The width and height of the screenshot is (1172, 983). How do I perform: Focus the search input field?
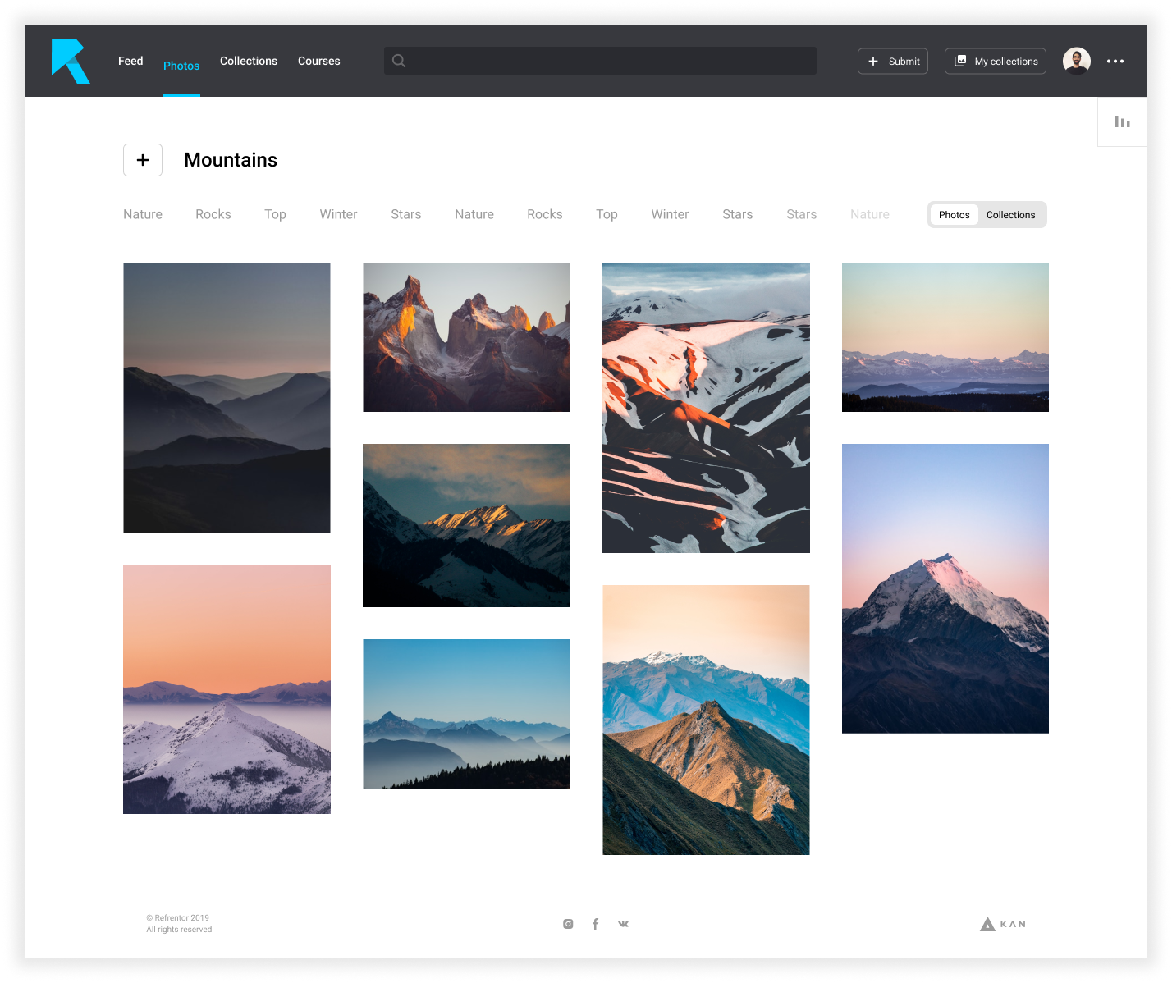[607, 61]
